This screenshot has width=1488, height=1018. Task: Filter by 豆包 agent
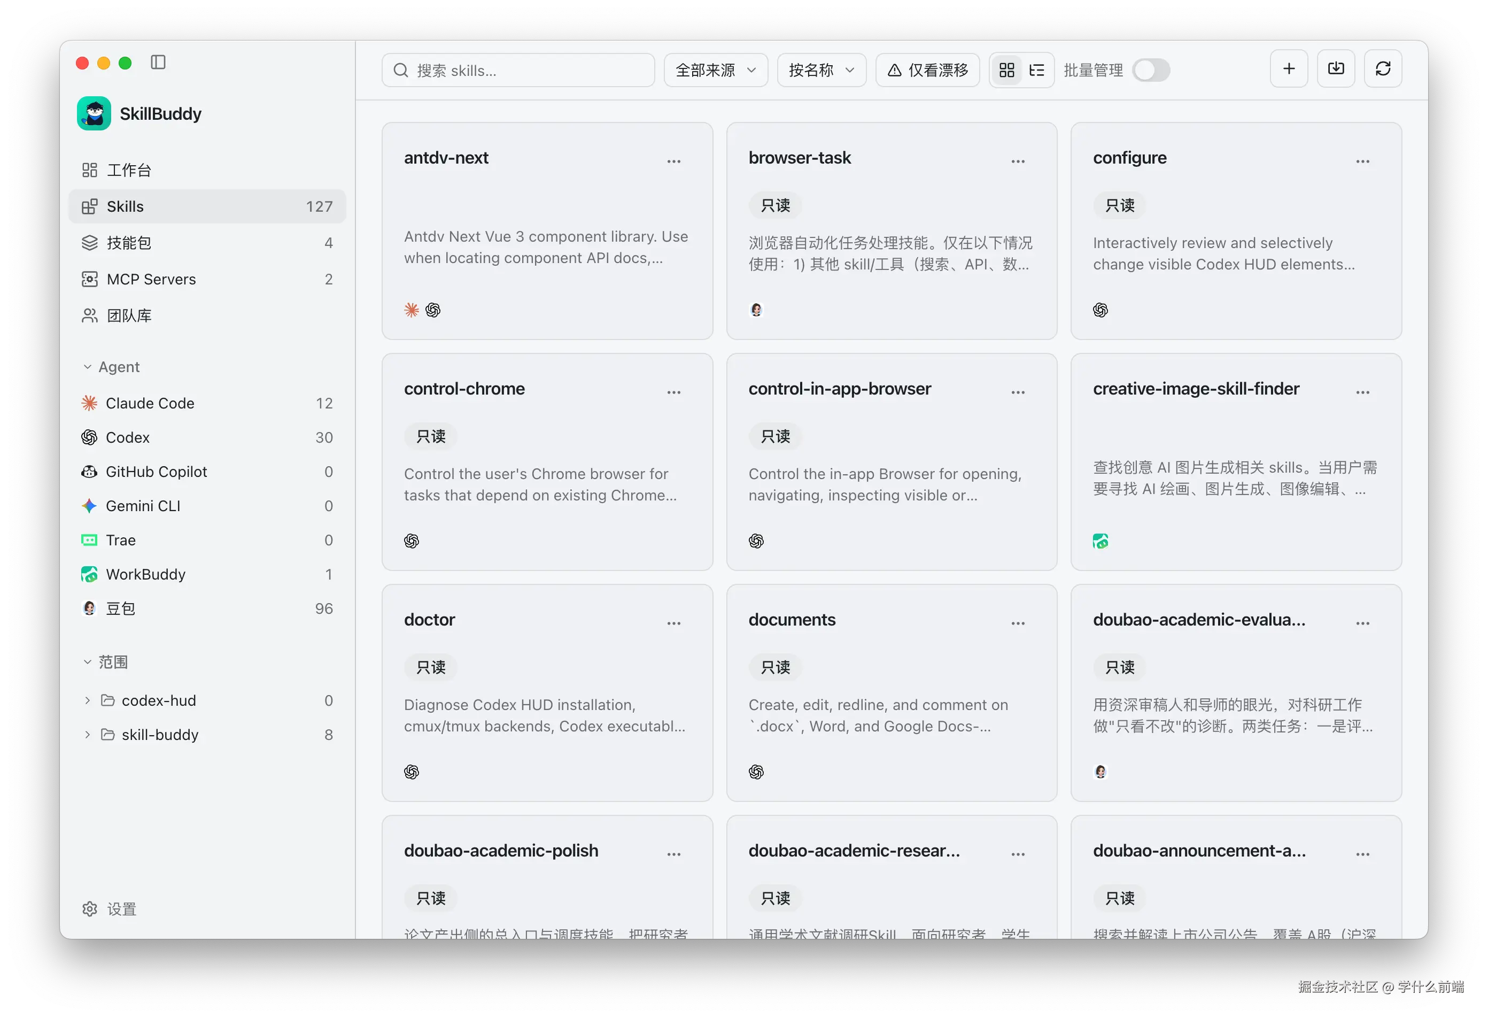[x=207, y=608]
